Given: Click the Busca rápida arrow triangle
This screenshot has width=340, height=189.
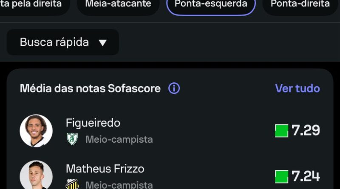Looking at the screenshot, I should pos(102,43).
